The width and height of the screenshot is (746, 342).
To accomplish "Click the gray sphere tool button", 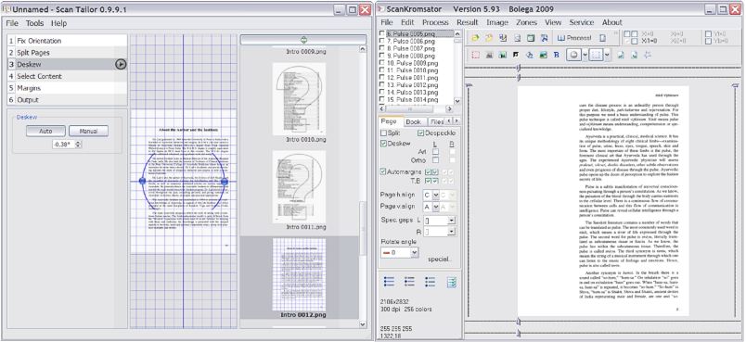I will click(573, 55).
